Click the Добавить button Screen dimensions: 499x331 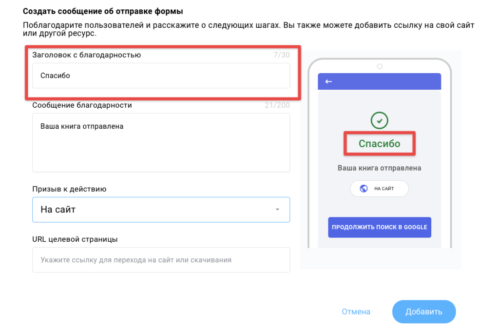[x=424, y=312]
